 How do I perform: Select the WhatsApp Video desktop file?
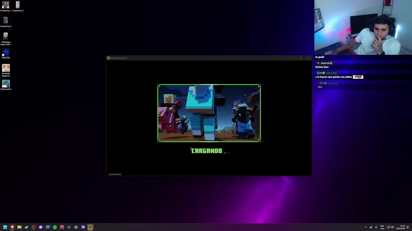[x=5, y=39]
